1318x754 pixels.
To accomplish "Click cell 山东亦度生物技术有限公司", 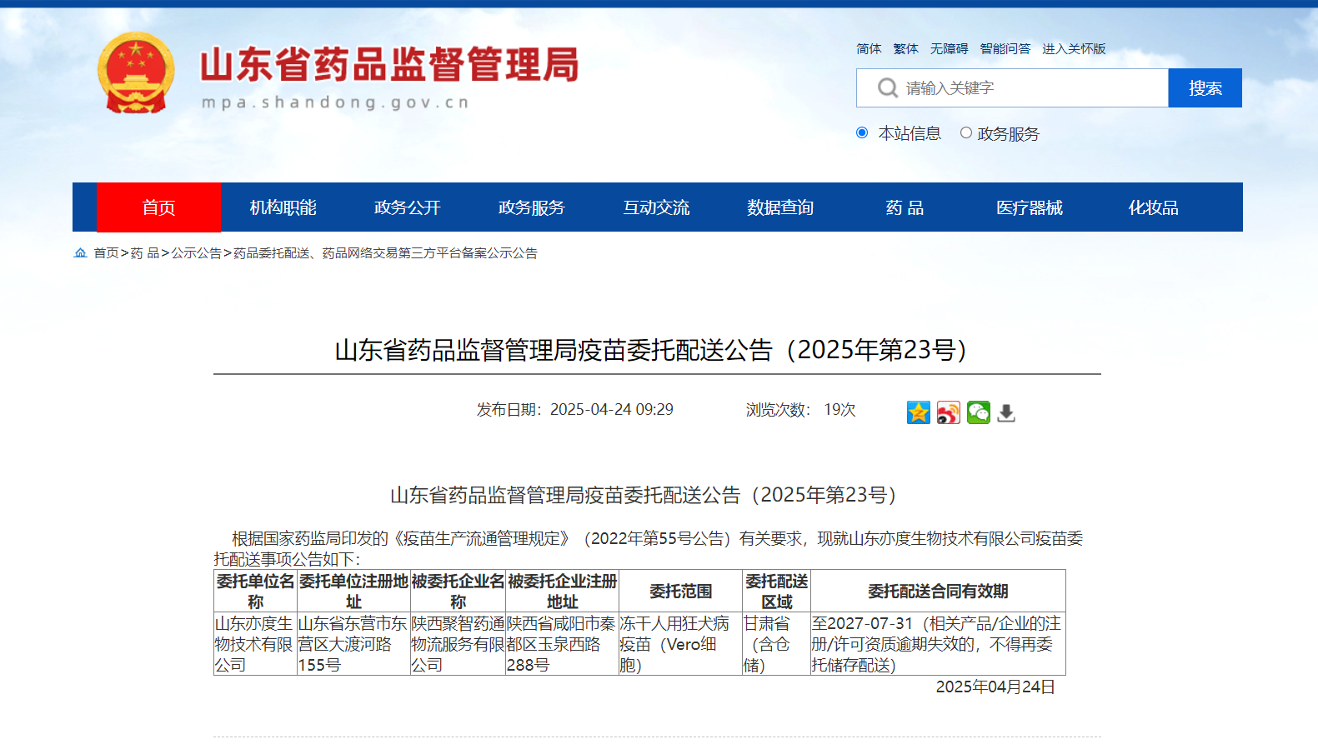I will 255,644.
